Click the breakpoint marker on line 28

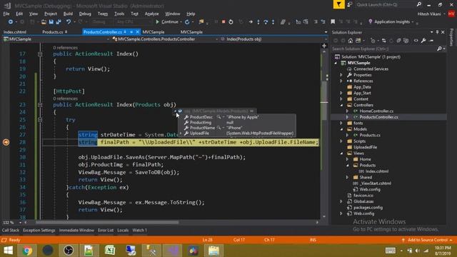click(6, 142)
